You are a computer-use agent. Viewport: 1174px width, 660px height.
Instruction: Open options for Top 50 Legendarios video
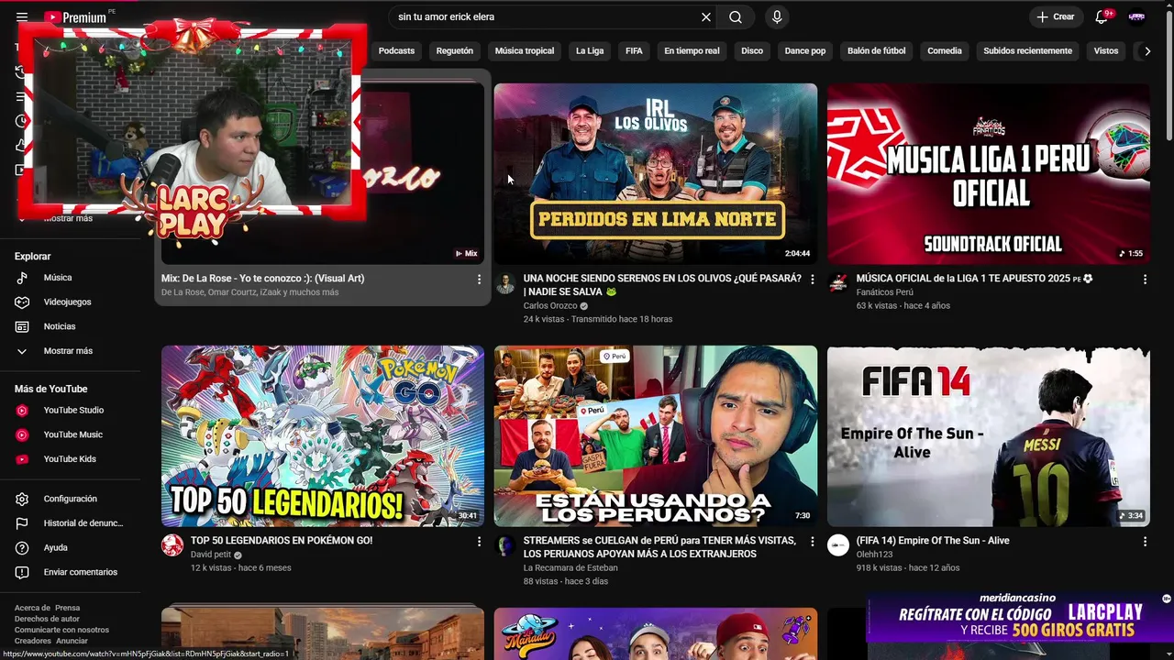[479, 542]
